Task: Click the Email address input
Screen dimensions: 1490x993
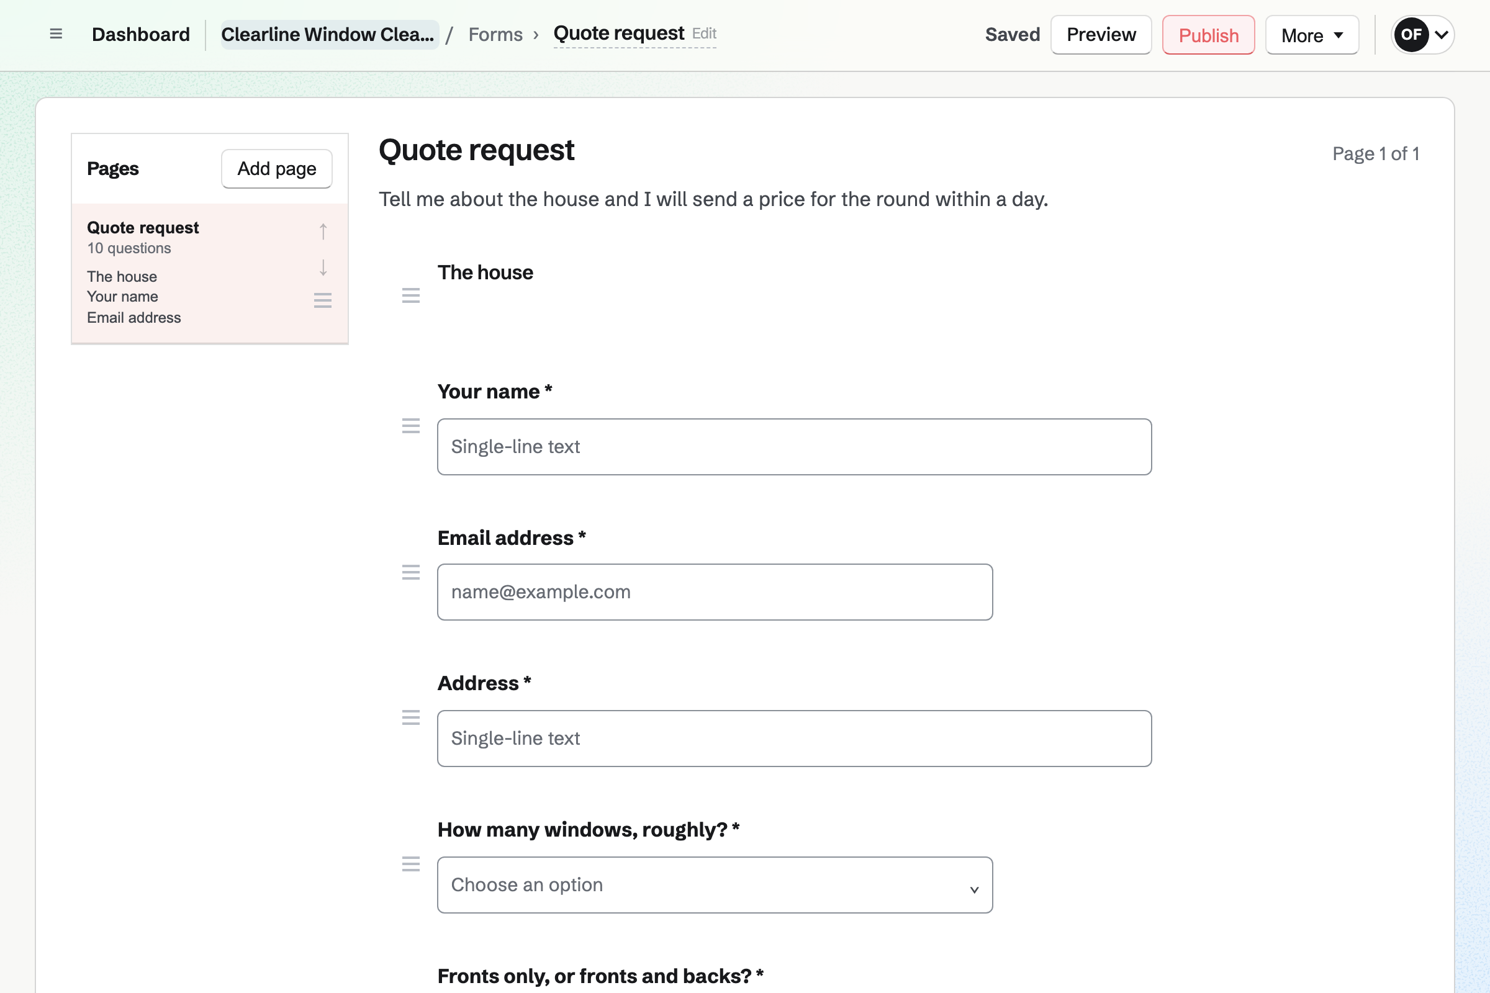Action: 715,592
